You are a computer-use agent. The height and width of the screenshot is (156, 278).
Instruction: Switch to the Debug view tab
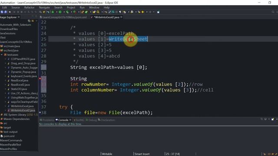click(91, 120)
